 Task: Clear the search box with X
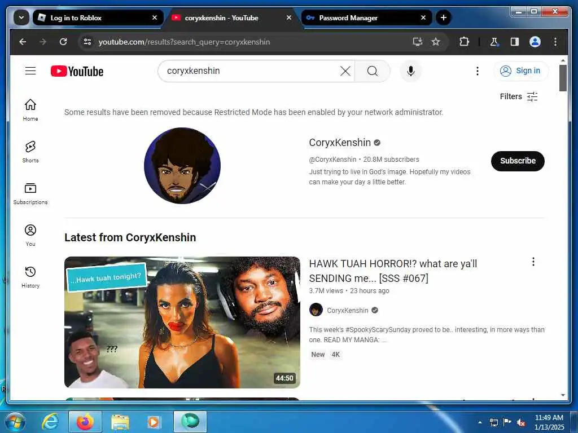click(x=345, y=71)
